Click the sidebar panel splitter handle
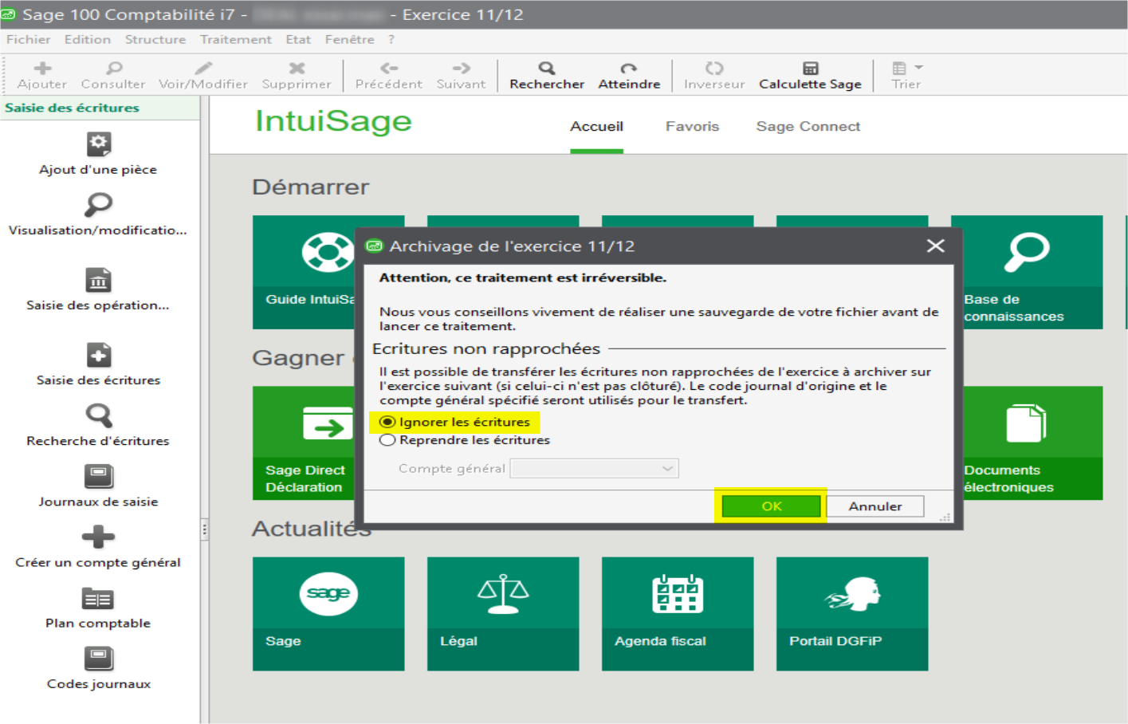Viewport: 1128px width, 724px height. (205, 529)
